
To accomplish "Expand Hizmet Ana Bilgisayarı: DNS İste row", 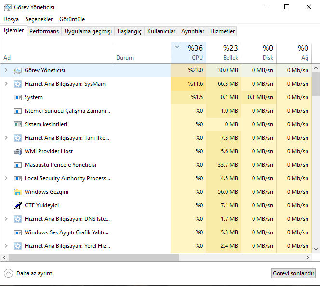I will point(6,218).
